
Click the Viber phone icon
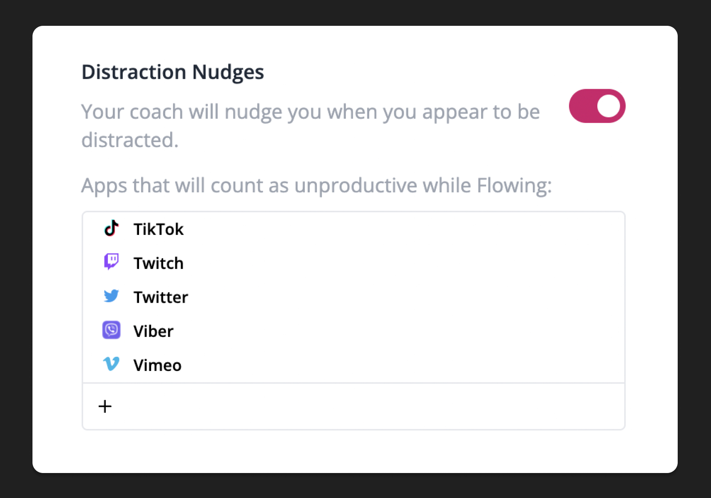coord(111,330)
